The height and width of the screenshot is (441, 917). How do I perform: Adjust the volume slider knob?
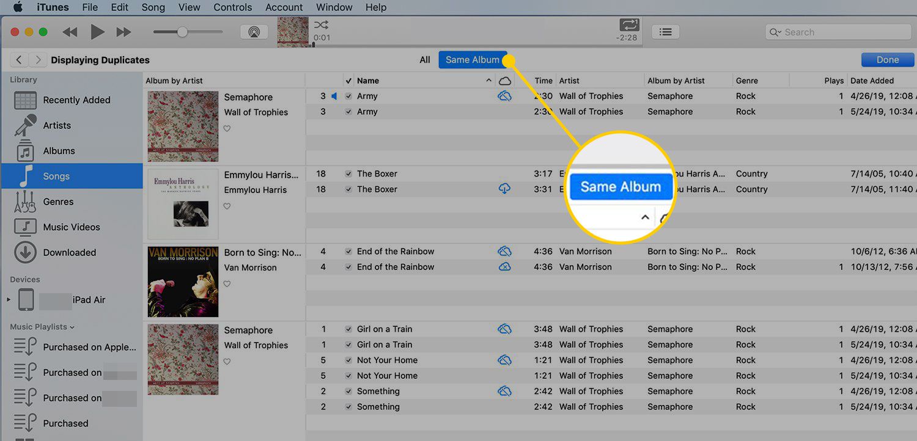(x=182, y=32)
